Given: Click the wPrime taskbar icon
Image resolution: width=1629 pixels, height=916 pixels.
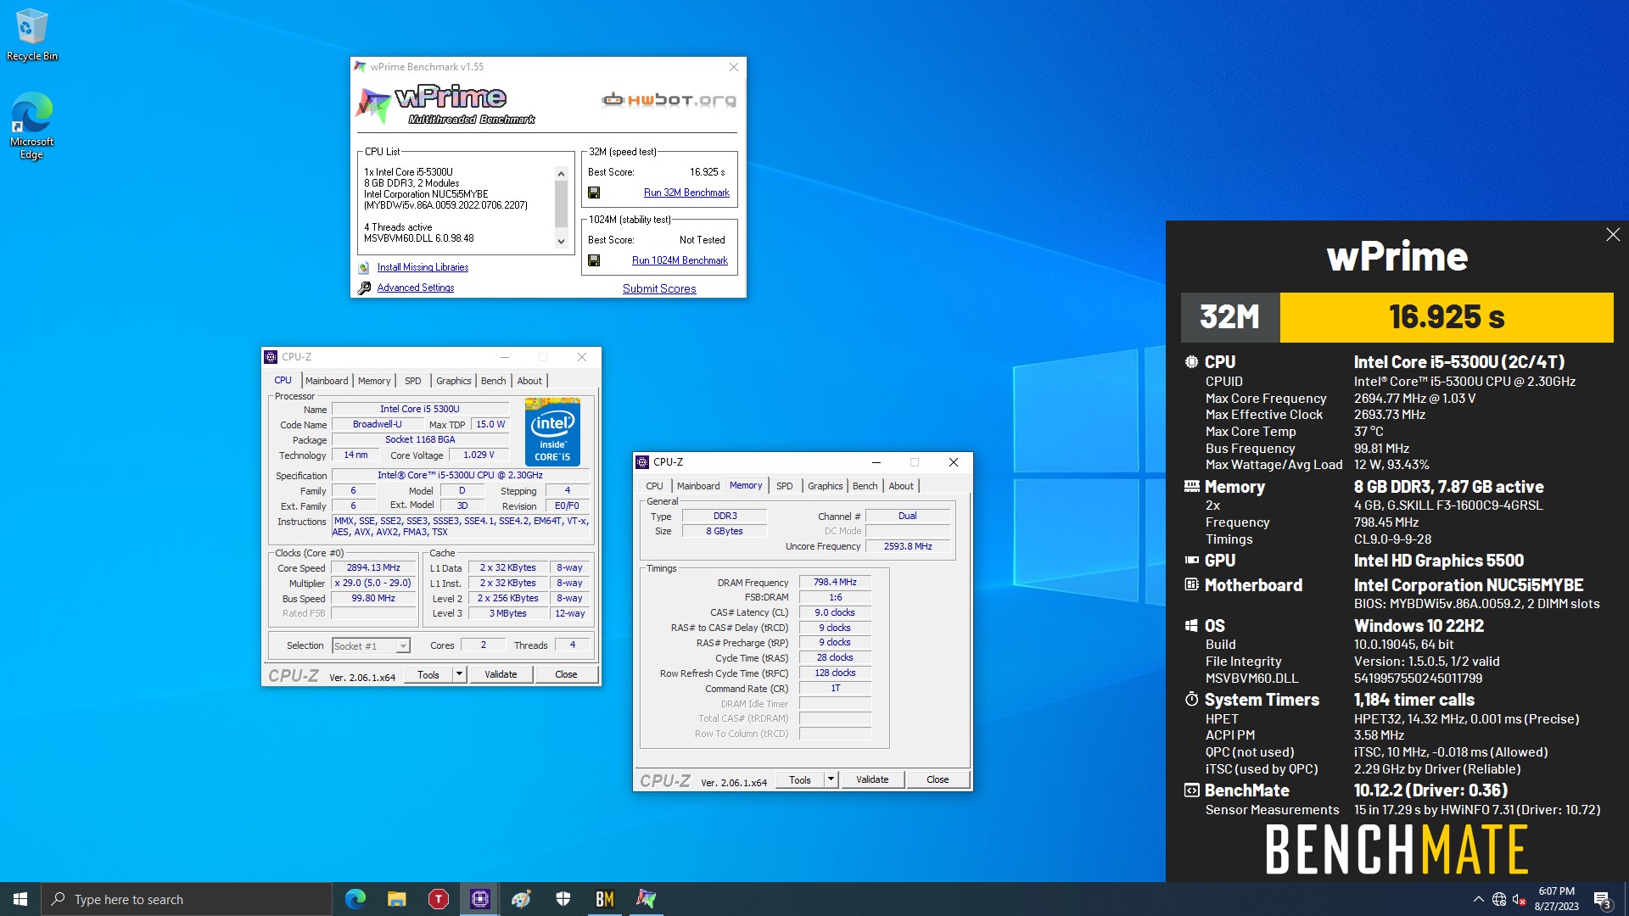Looking at the screenshot, I should pos(647,899).
